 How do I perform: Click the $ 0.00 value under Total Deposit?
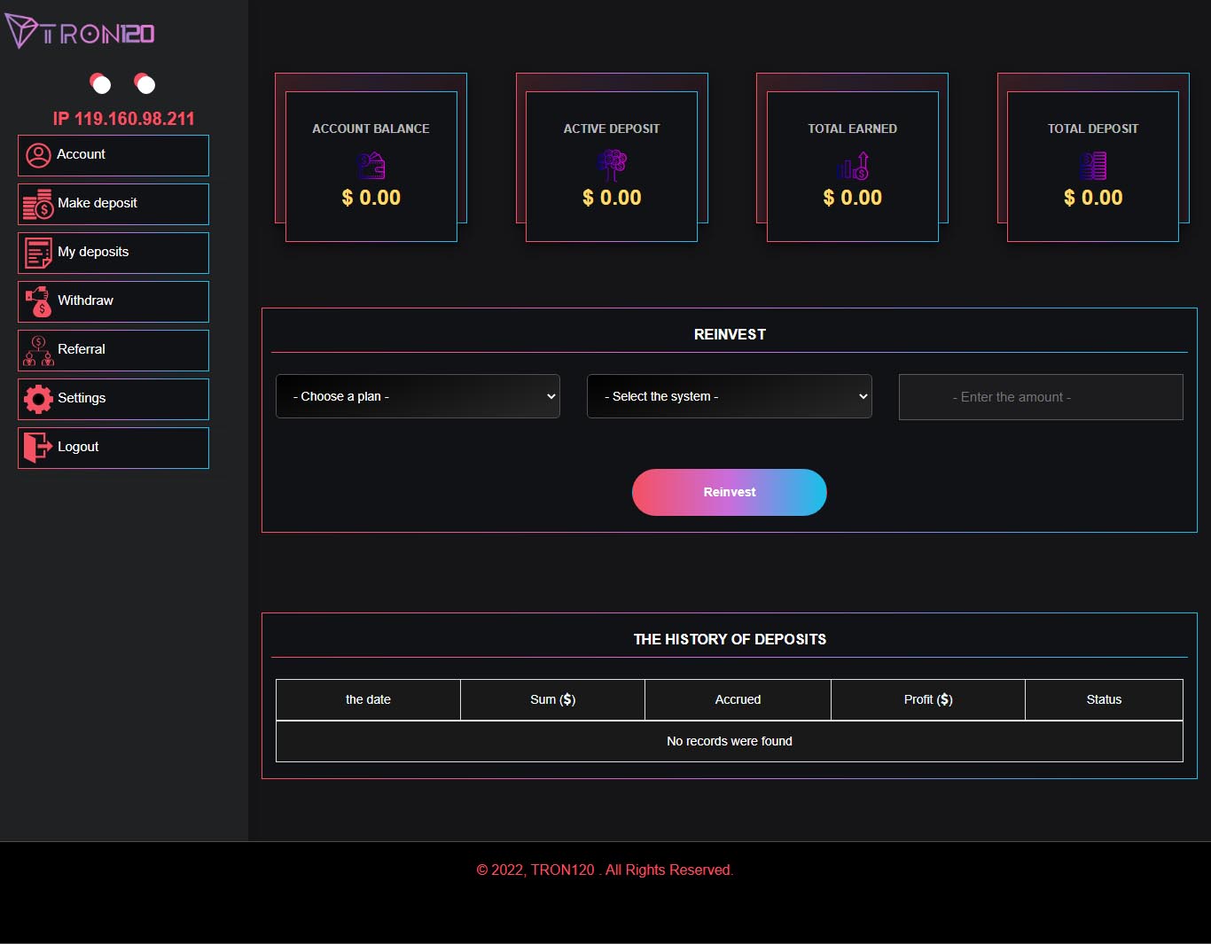1093,198
